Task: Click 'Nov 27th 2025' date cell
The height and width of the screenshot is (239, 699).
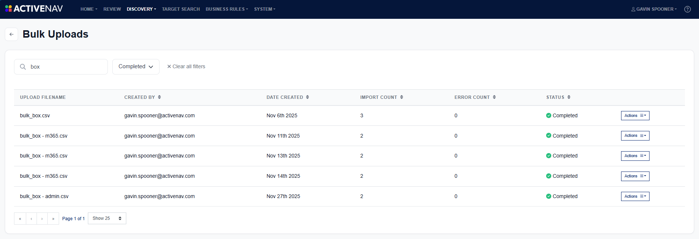Action: 283,196
